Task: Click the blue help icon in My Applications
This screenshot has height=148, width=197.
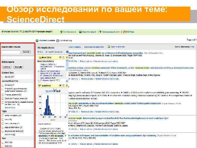Action: tap(67, 52)
